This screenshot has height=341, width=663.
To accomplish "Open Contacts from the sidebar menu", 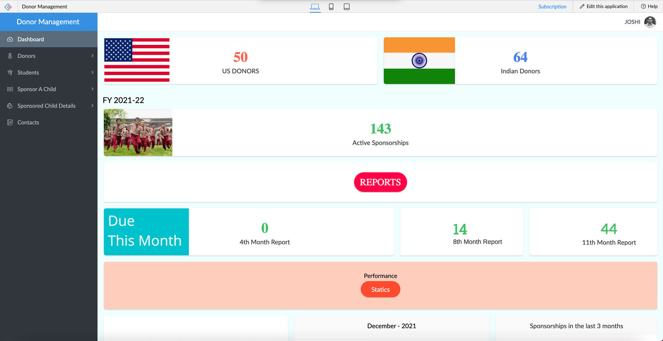I will [x=28, y=122].
